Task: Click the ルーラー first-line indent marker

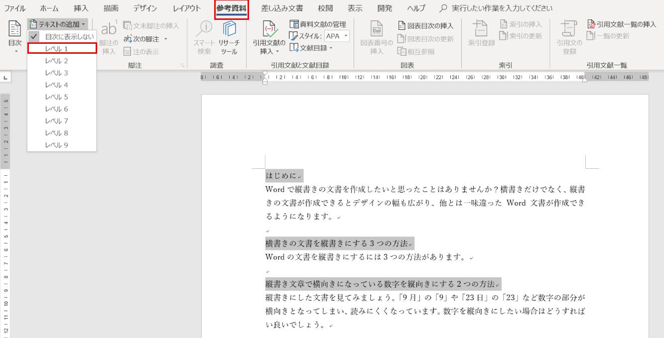Action: (x=265, y=73)
